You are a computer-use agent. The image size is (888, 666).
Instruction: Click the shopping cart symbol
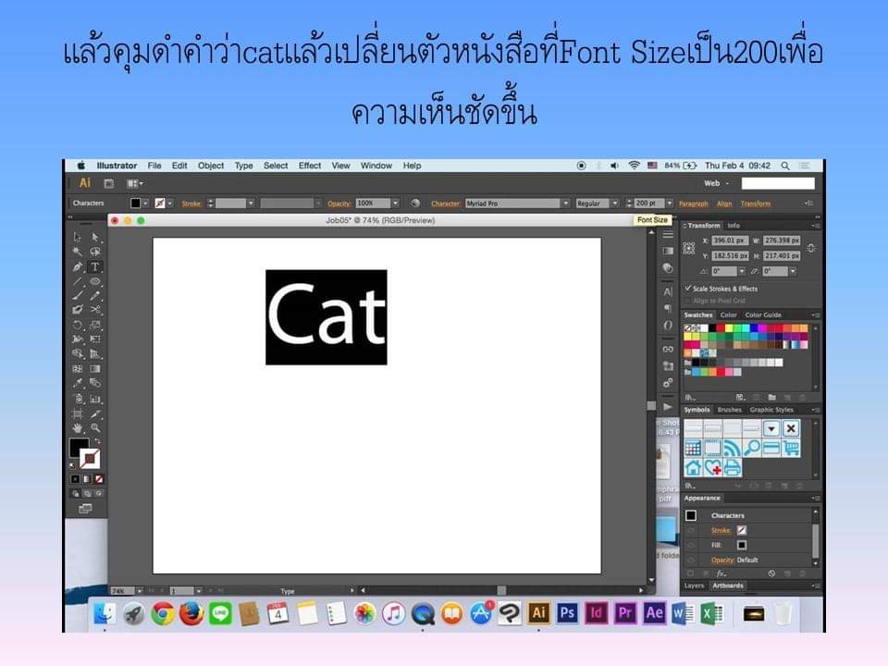791,448
